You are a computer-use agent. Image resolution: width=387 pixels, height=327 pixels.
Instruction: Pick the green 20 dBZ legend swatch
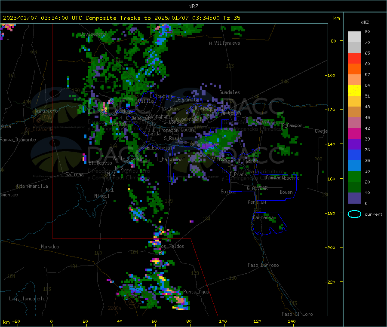354,176
